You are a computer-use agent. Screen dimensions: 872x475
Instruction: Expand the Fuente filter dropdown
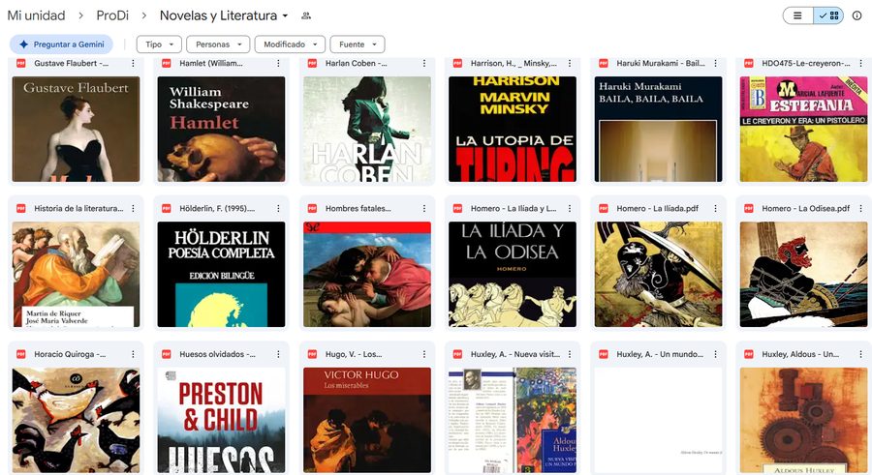click(x=358, y=45)
